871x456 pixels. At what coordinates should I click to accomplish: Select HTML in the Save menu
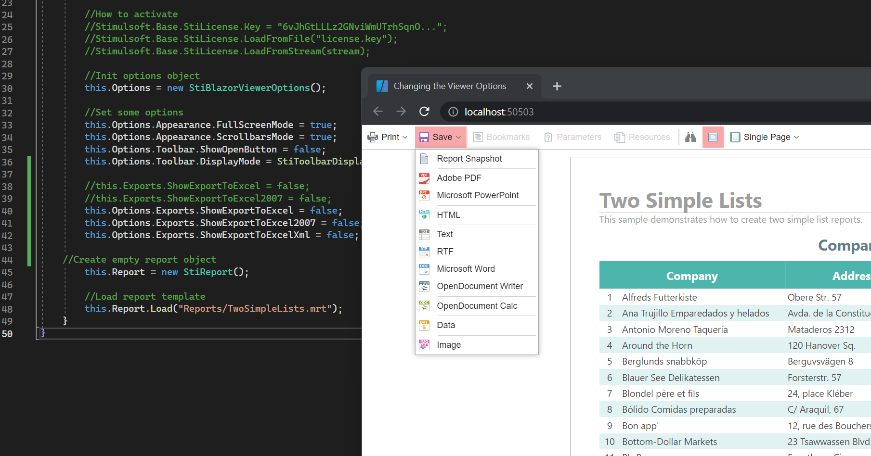click(x=477, y=215)
